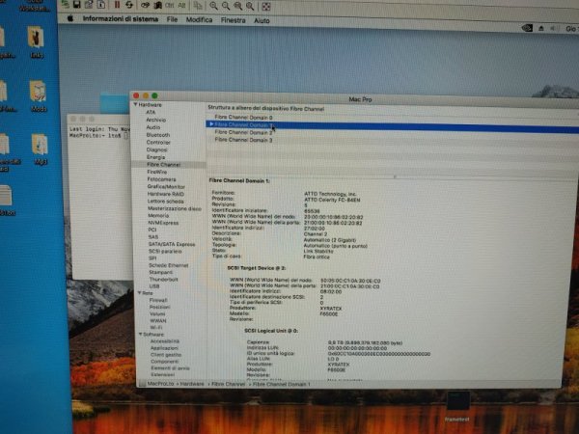
Task: Open the Apple menu
Action: 70,18
